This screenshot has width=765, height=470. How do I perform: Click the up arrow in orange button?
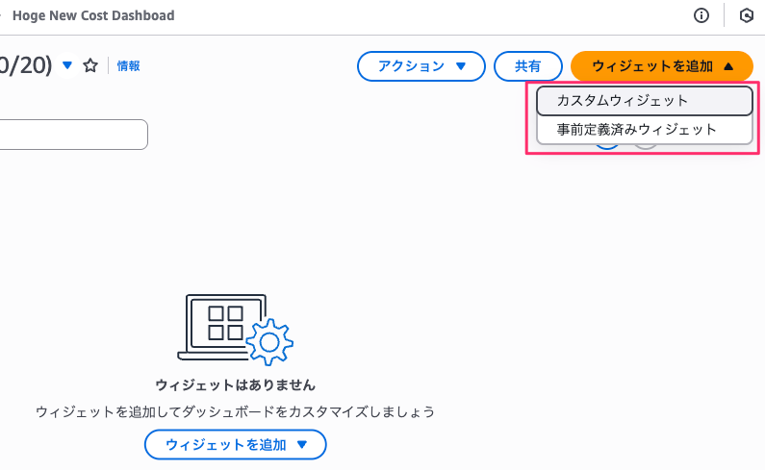tap(728, 65)
